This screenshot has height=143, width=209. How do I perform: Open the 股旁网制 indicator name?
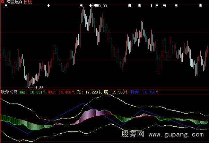coord(9,92)
